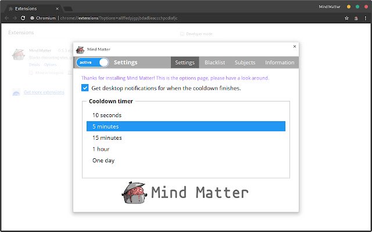Toggle the active switch off

point(92,63)
